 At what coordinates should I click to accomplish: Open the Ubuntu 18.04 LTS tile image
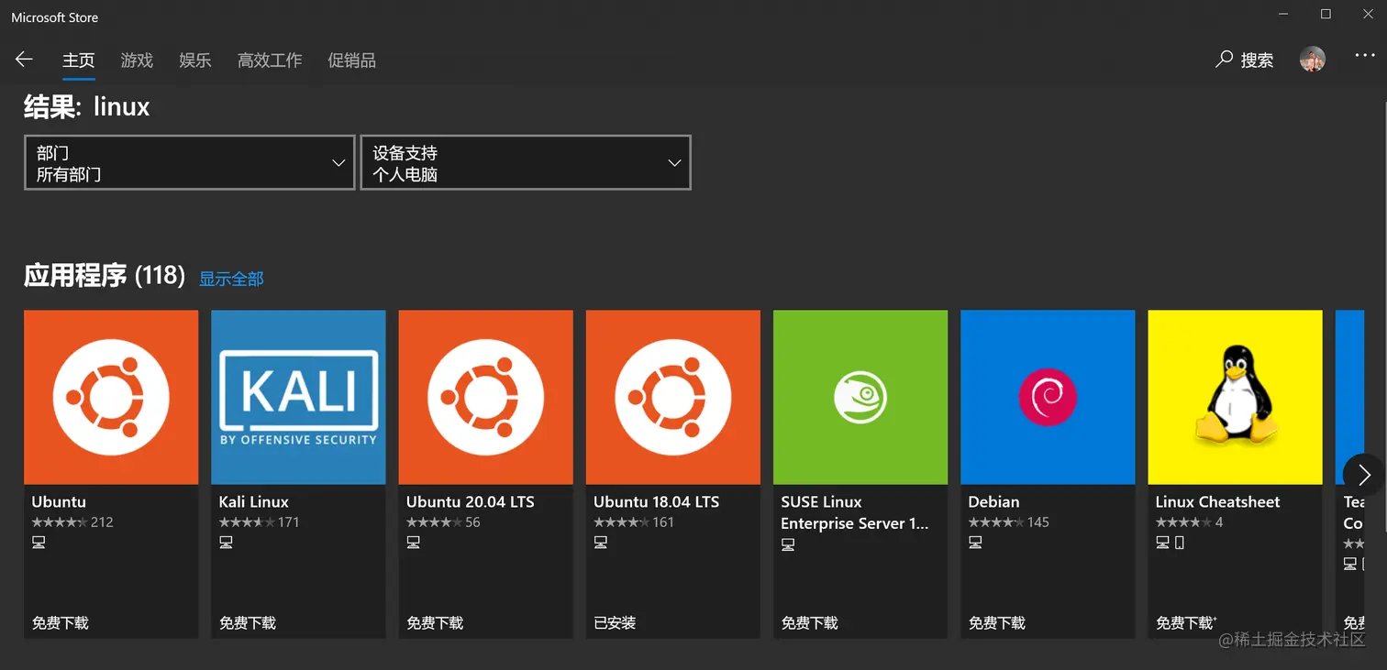(672, 397)
